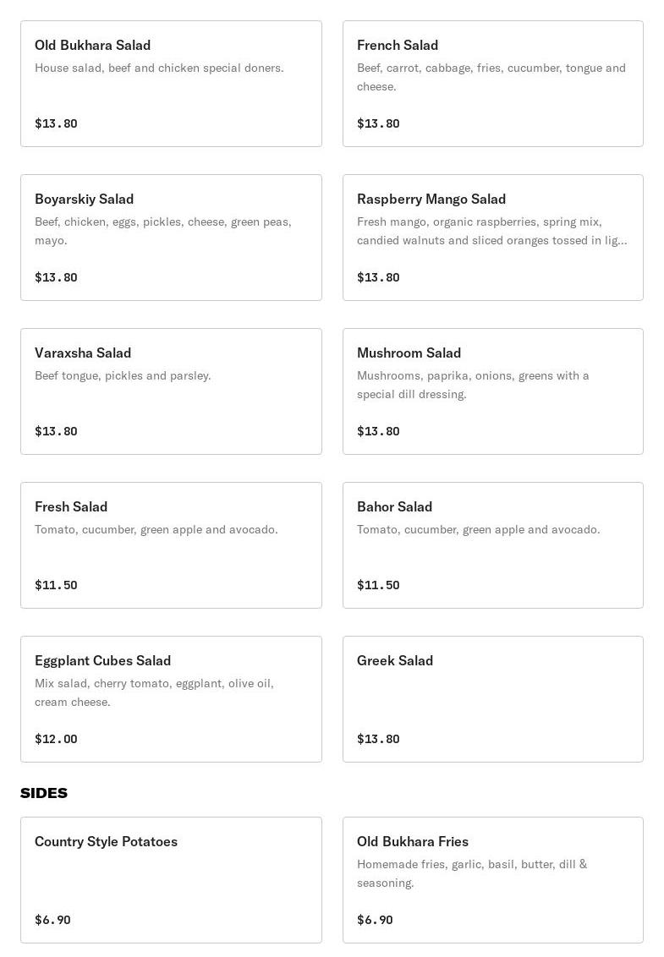Click the Raspberry Mango Salad truncated description

click(x=491, y=231)
